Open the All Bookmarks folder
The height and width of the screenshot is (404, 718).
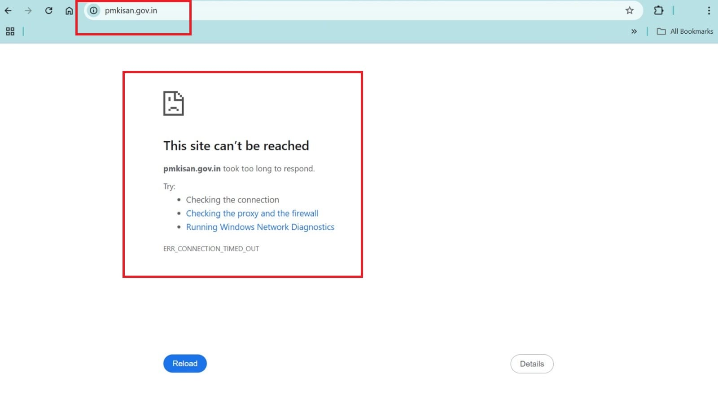(x=685, y=31)
